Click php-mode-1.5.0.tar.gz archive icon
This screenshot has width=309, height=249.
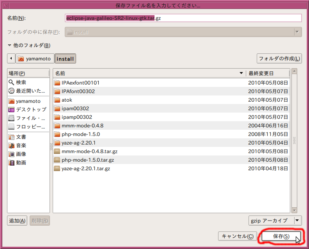tap(57, 160)
